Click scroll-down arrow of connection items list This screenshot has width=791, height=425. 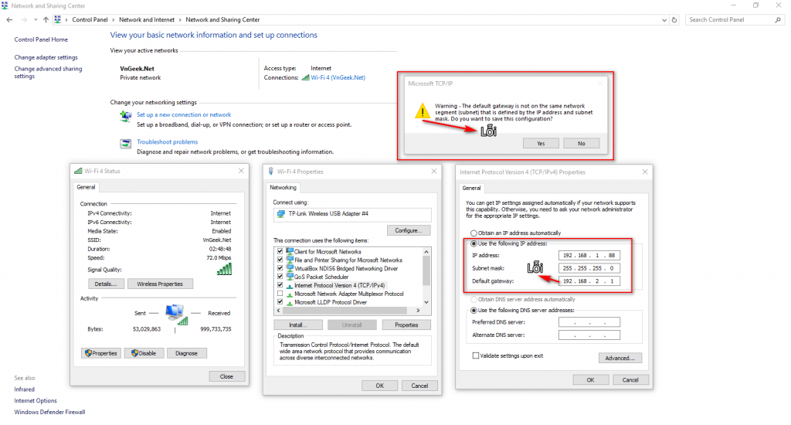pyautogui.click(x=426, y=302)
